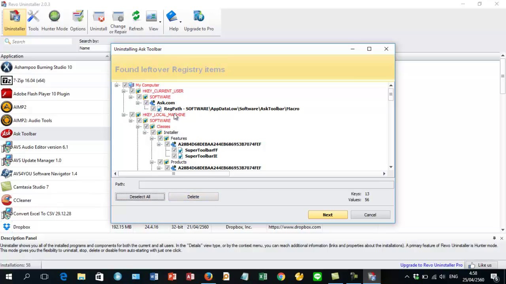Toggle the Ask.com registry key checkbox
Image resolution: width=506 pixels, height=284 pixels.
[x=146, y=103]
